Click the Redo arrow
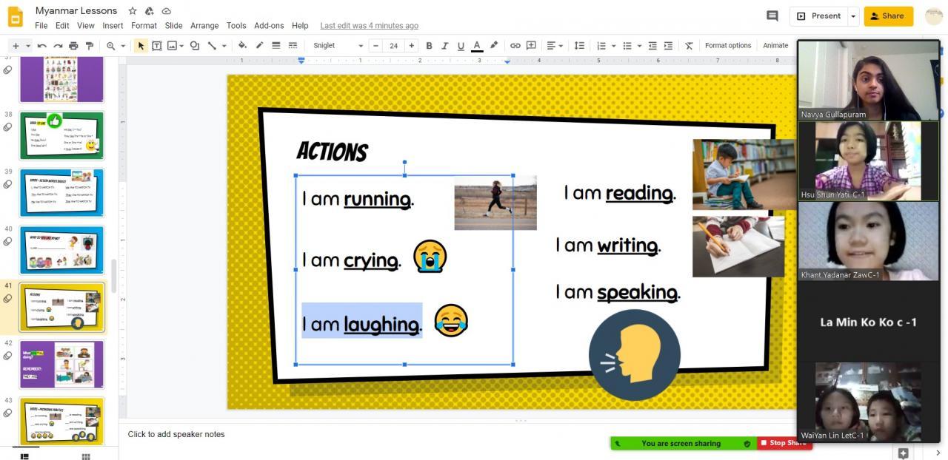 (58, 46)
